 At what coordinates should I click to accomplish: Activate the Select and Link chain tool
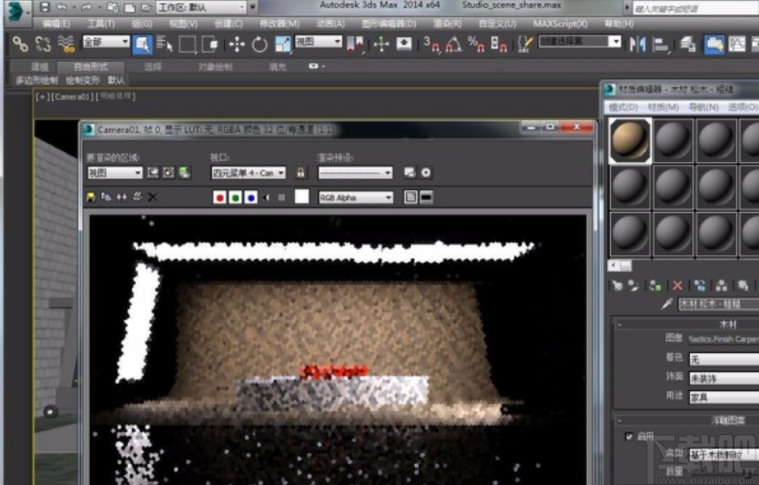click(x=20, y=44)
